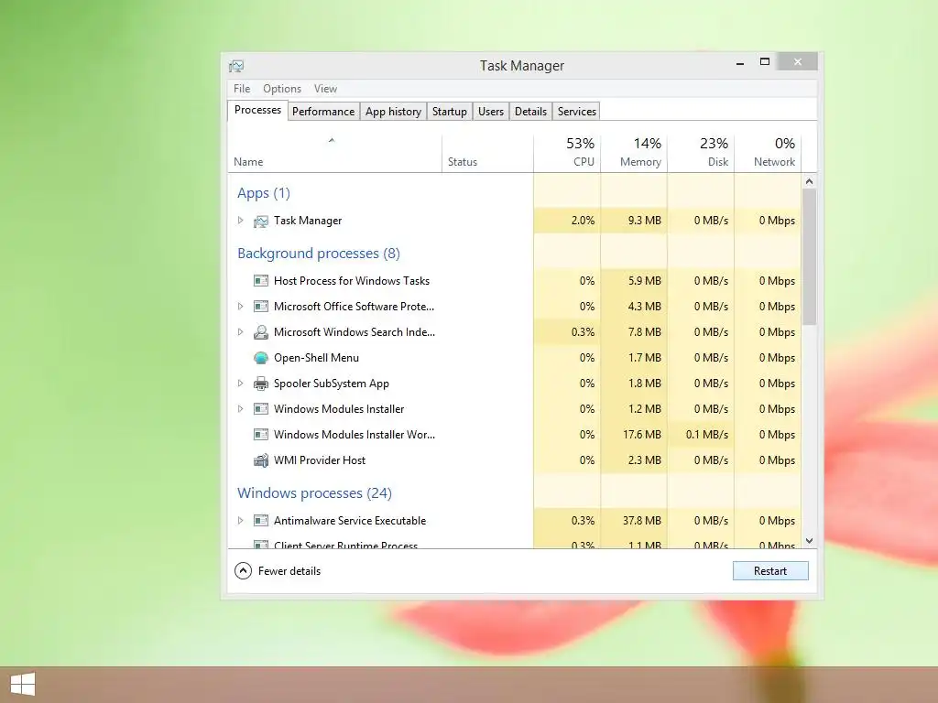Viewport: 938px width, 703px height.
Task: Expand Microsoft Windows Search Indexer row
Action: pyautogui.click(x=241, y=331)
